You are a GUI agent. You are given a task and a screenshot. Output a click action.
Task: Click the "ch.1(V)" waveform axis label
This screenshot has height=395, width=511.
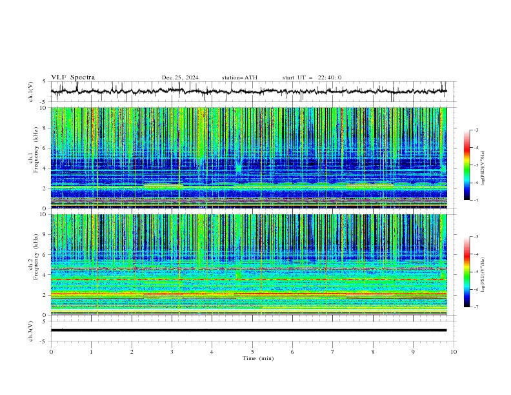(31, 92)
